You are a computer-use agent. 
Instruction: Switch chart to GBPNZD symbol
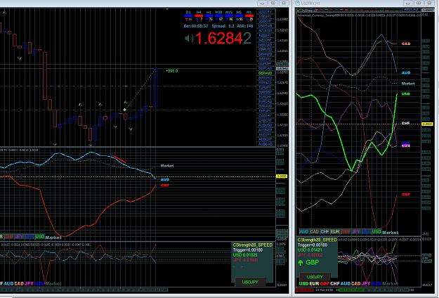pyautogui.click(x=265, y=54)
